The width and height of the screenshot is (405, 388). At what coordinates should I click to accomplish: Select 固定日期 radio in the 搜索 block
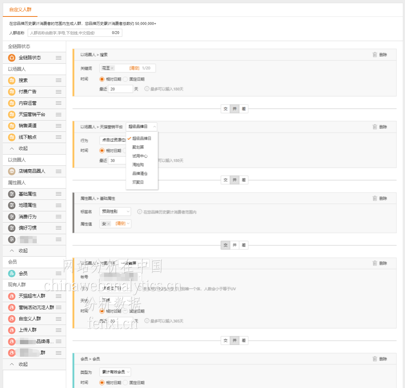point(125,79)
